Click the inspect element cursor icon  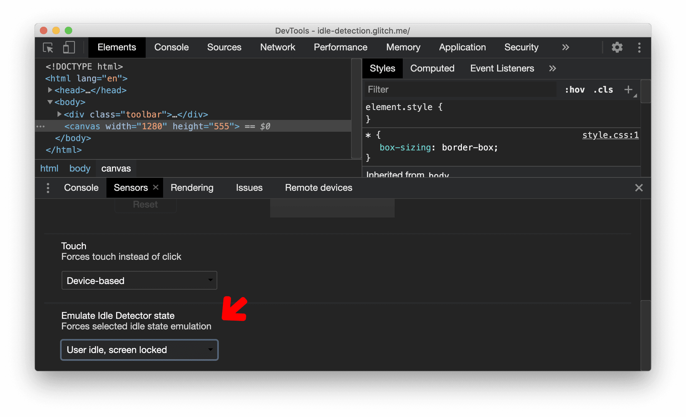[x=49, y=48]
